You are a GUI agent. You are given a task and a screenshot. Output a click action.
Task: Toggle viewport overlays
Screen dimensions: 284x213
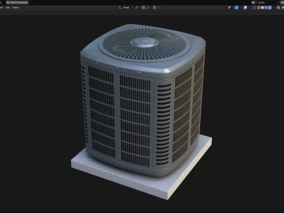[245, 8]
